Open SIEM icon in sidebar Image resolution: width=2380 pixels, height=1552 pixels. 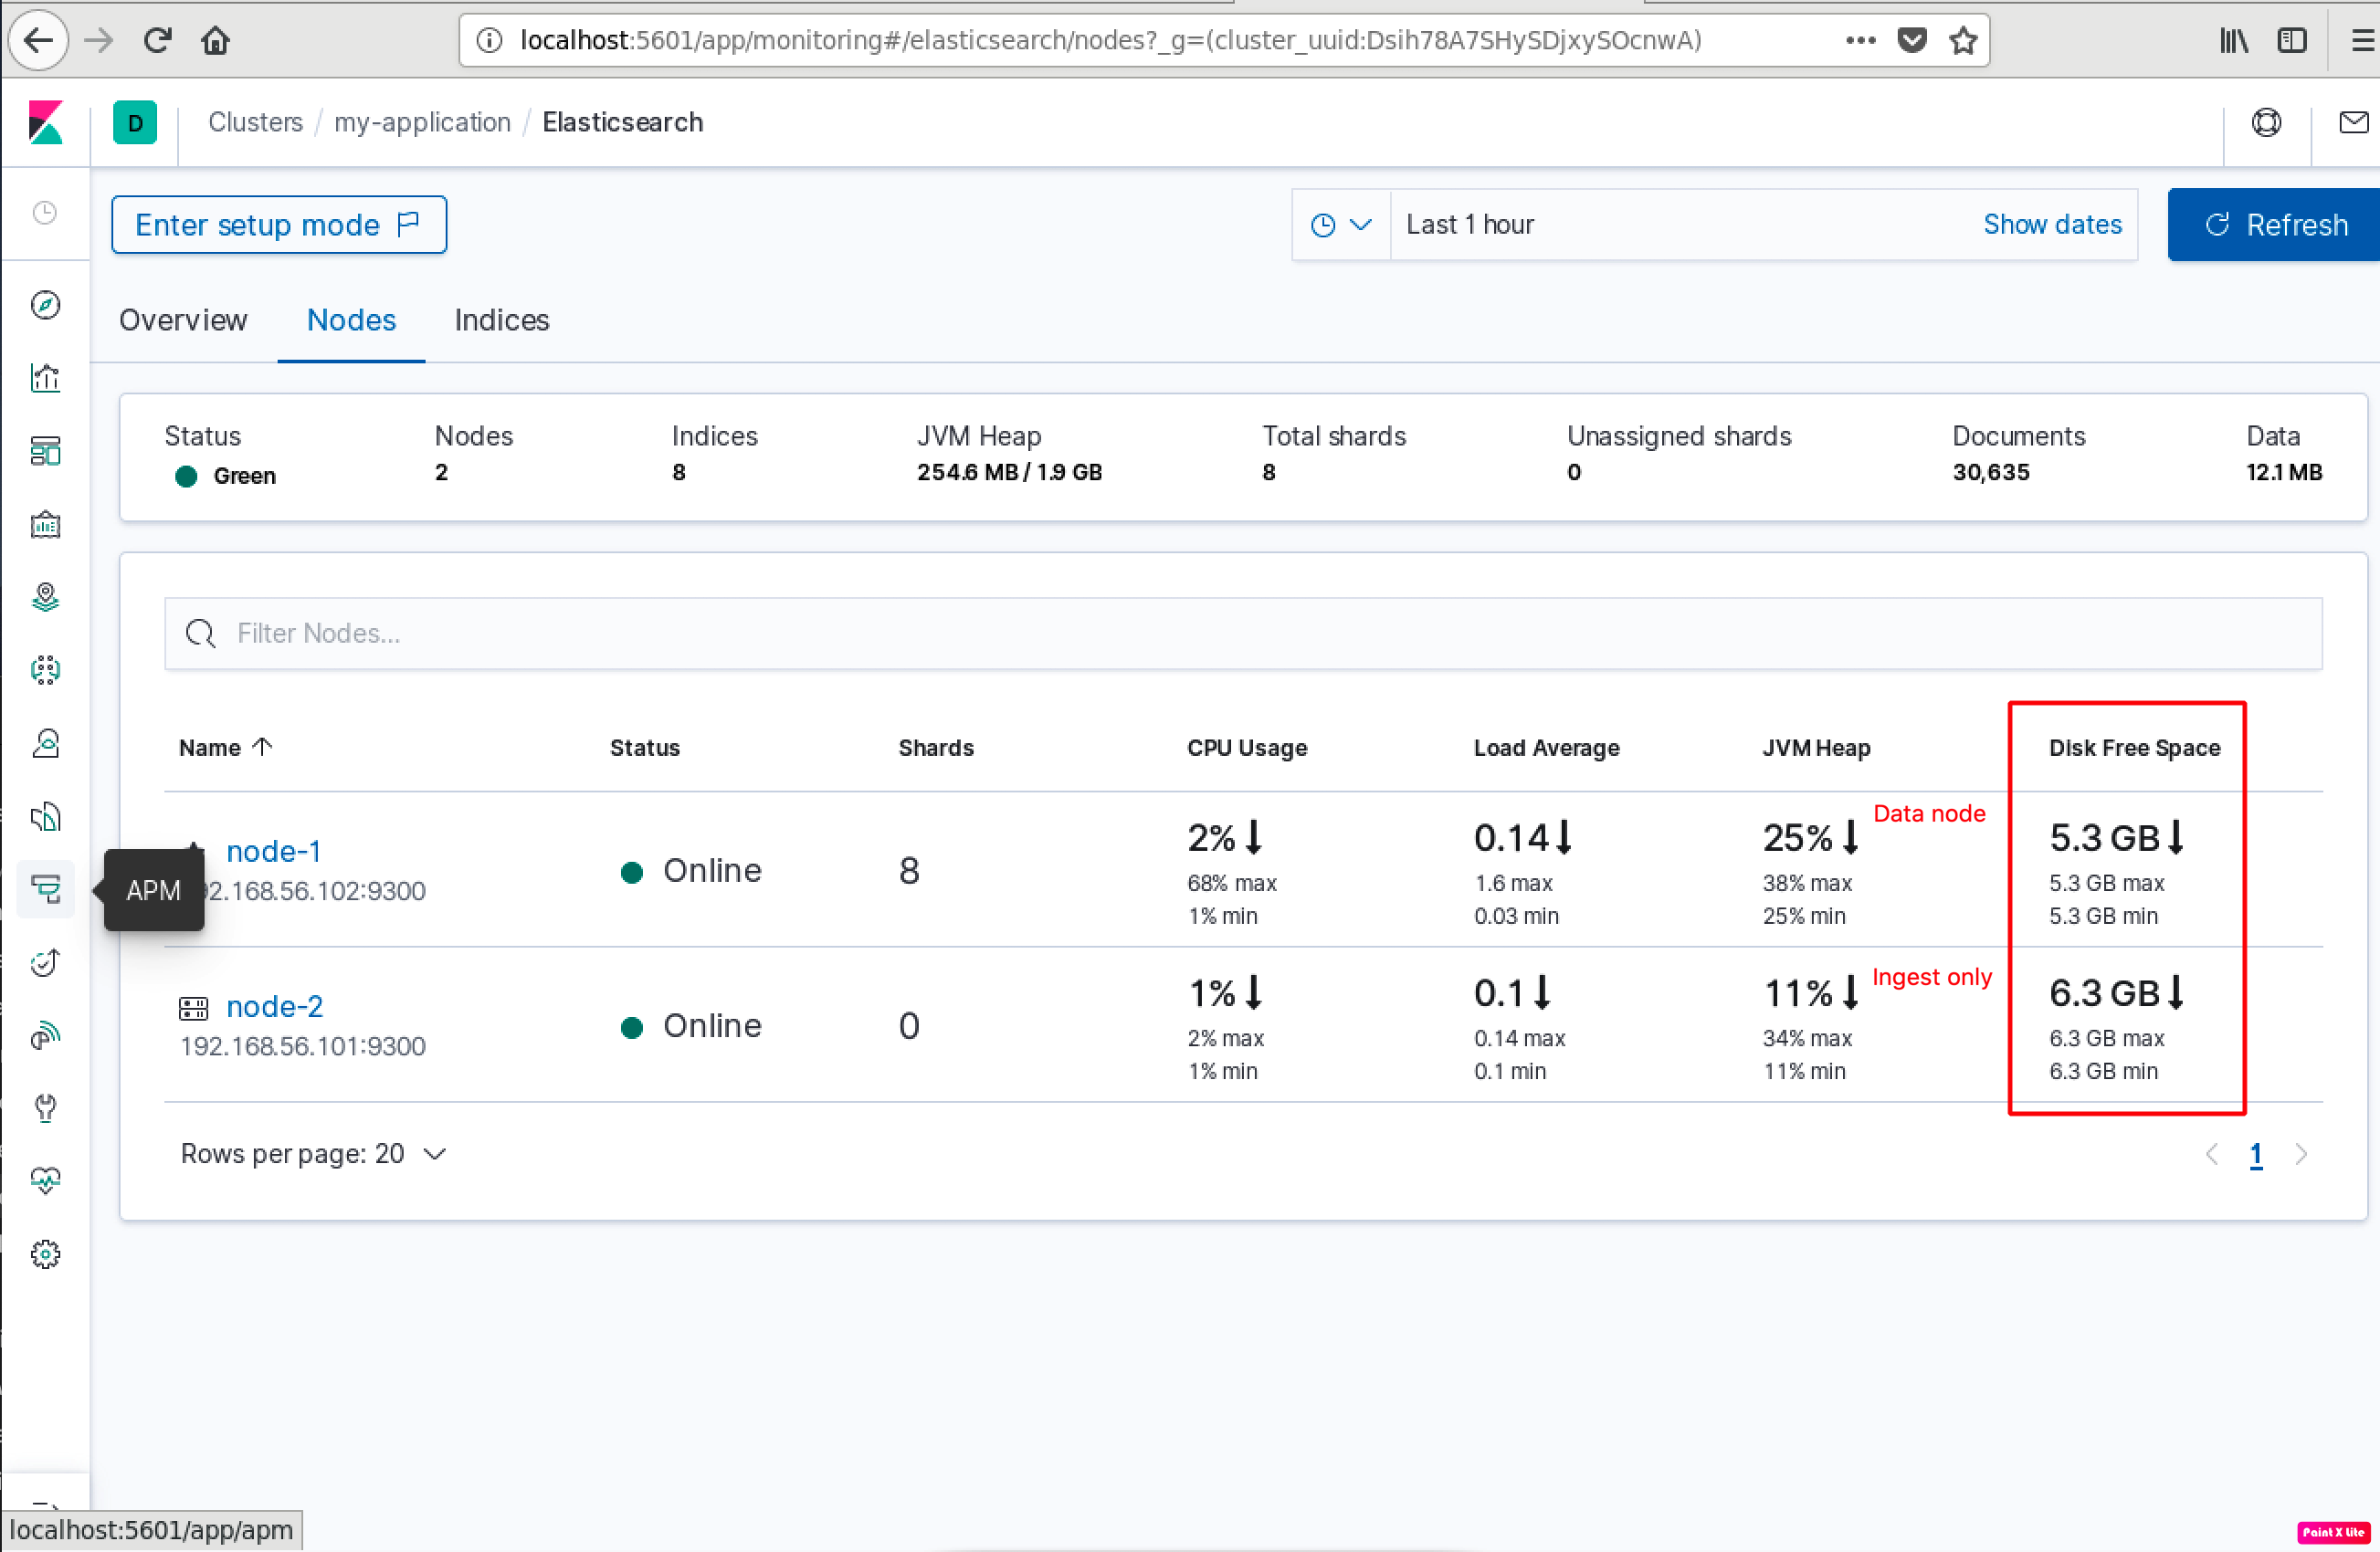pos(45,1035)
